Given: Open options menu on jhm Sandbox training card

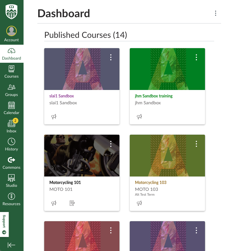Looking at the screenshot, I should (196, 57).
